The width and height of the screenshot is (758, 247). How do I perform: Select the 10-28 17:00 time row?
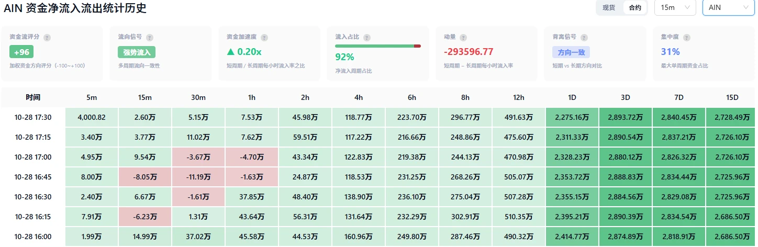(x=33, y=157)
